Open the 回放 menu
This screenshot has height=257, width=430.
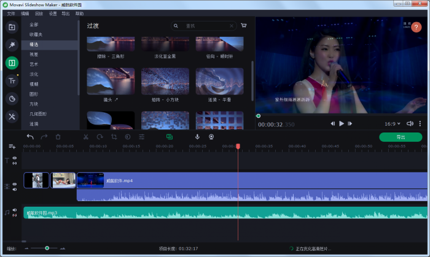pyautogui.click(x=39, y=13)
